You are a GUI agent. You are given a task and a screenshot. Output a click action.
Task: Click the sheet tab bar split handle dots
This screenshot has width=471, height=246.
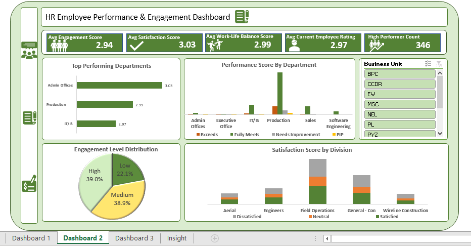[315, 238]
